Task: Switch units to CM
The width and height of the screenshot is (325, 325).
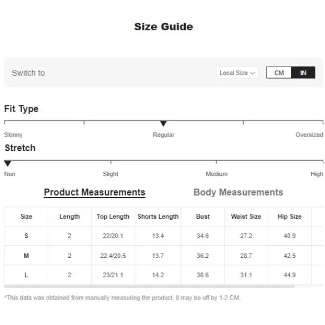Action: coord(279,73)
